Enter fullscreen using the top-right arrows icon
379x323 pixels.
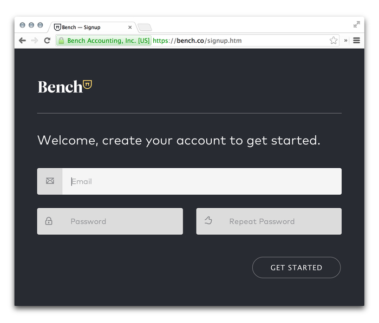pos(357,24)
